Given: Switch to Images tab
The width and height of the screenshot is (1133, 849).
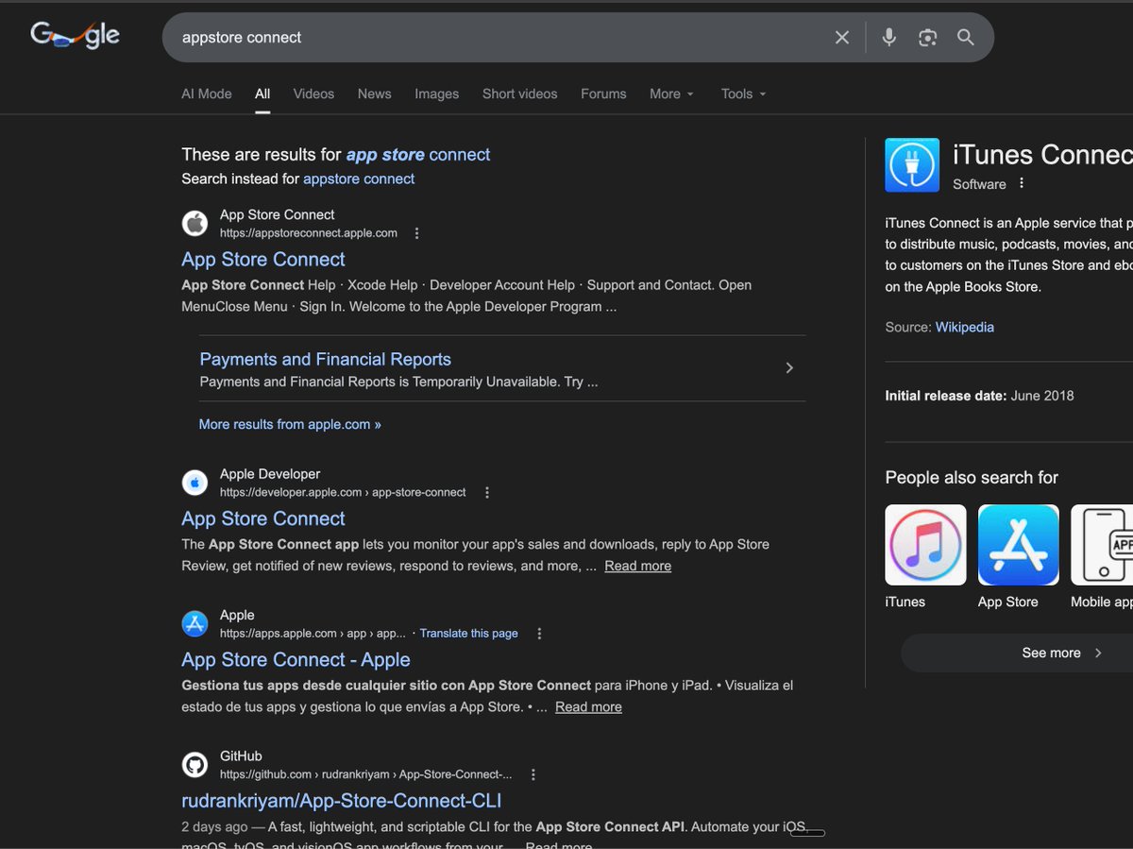Looking at the screenshot, I should 436,93.
